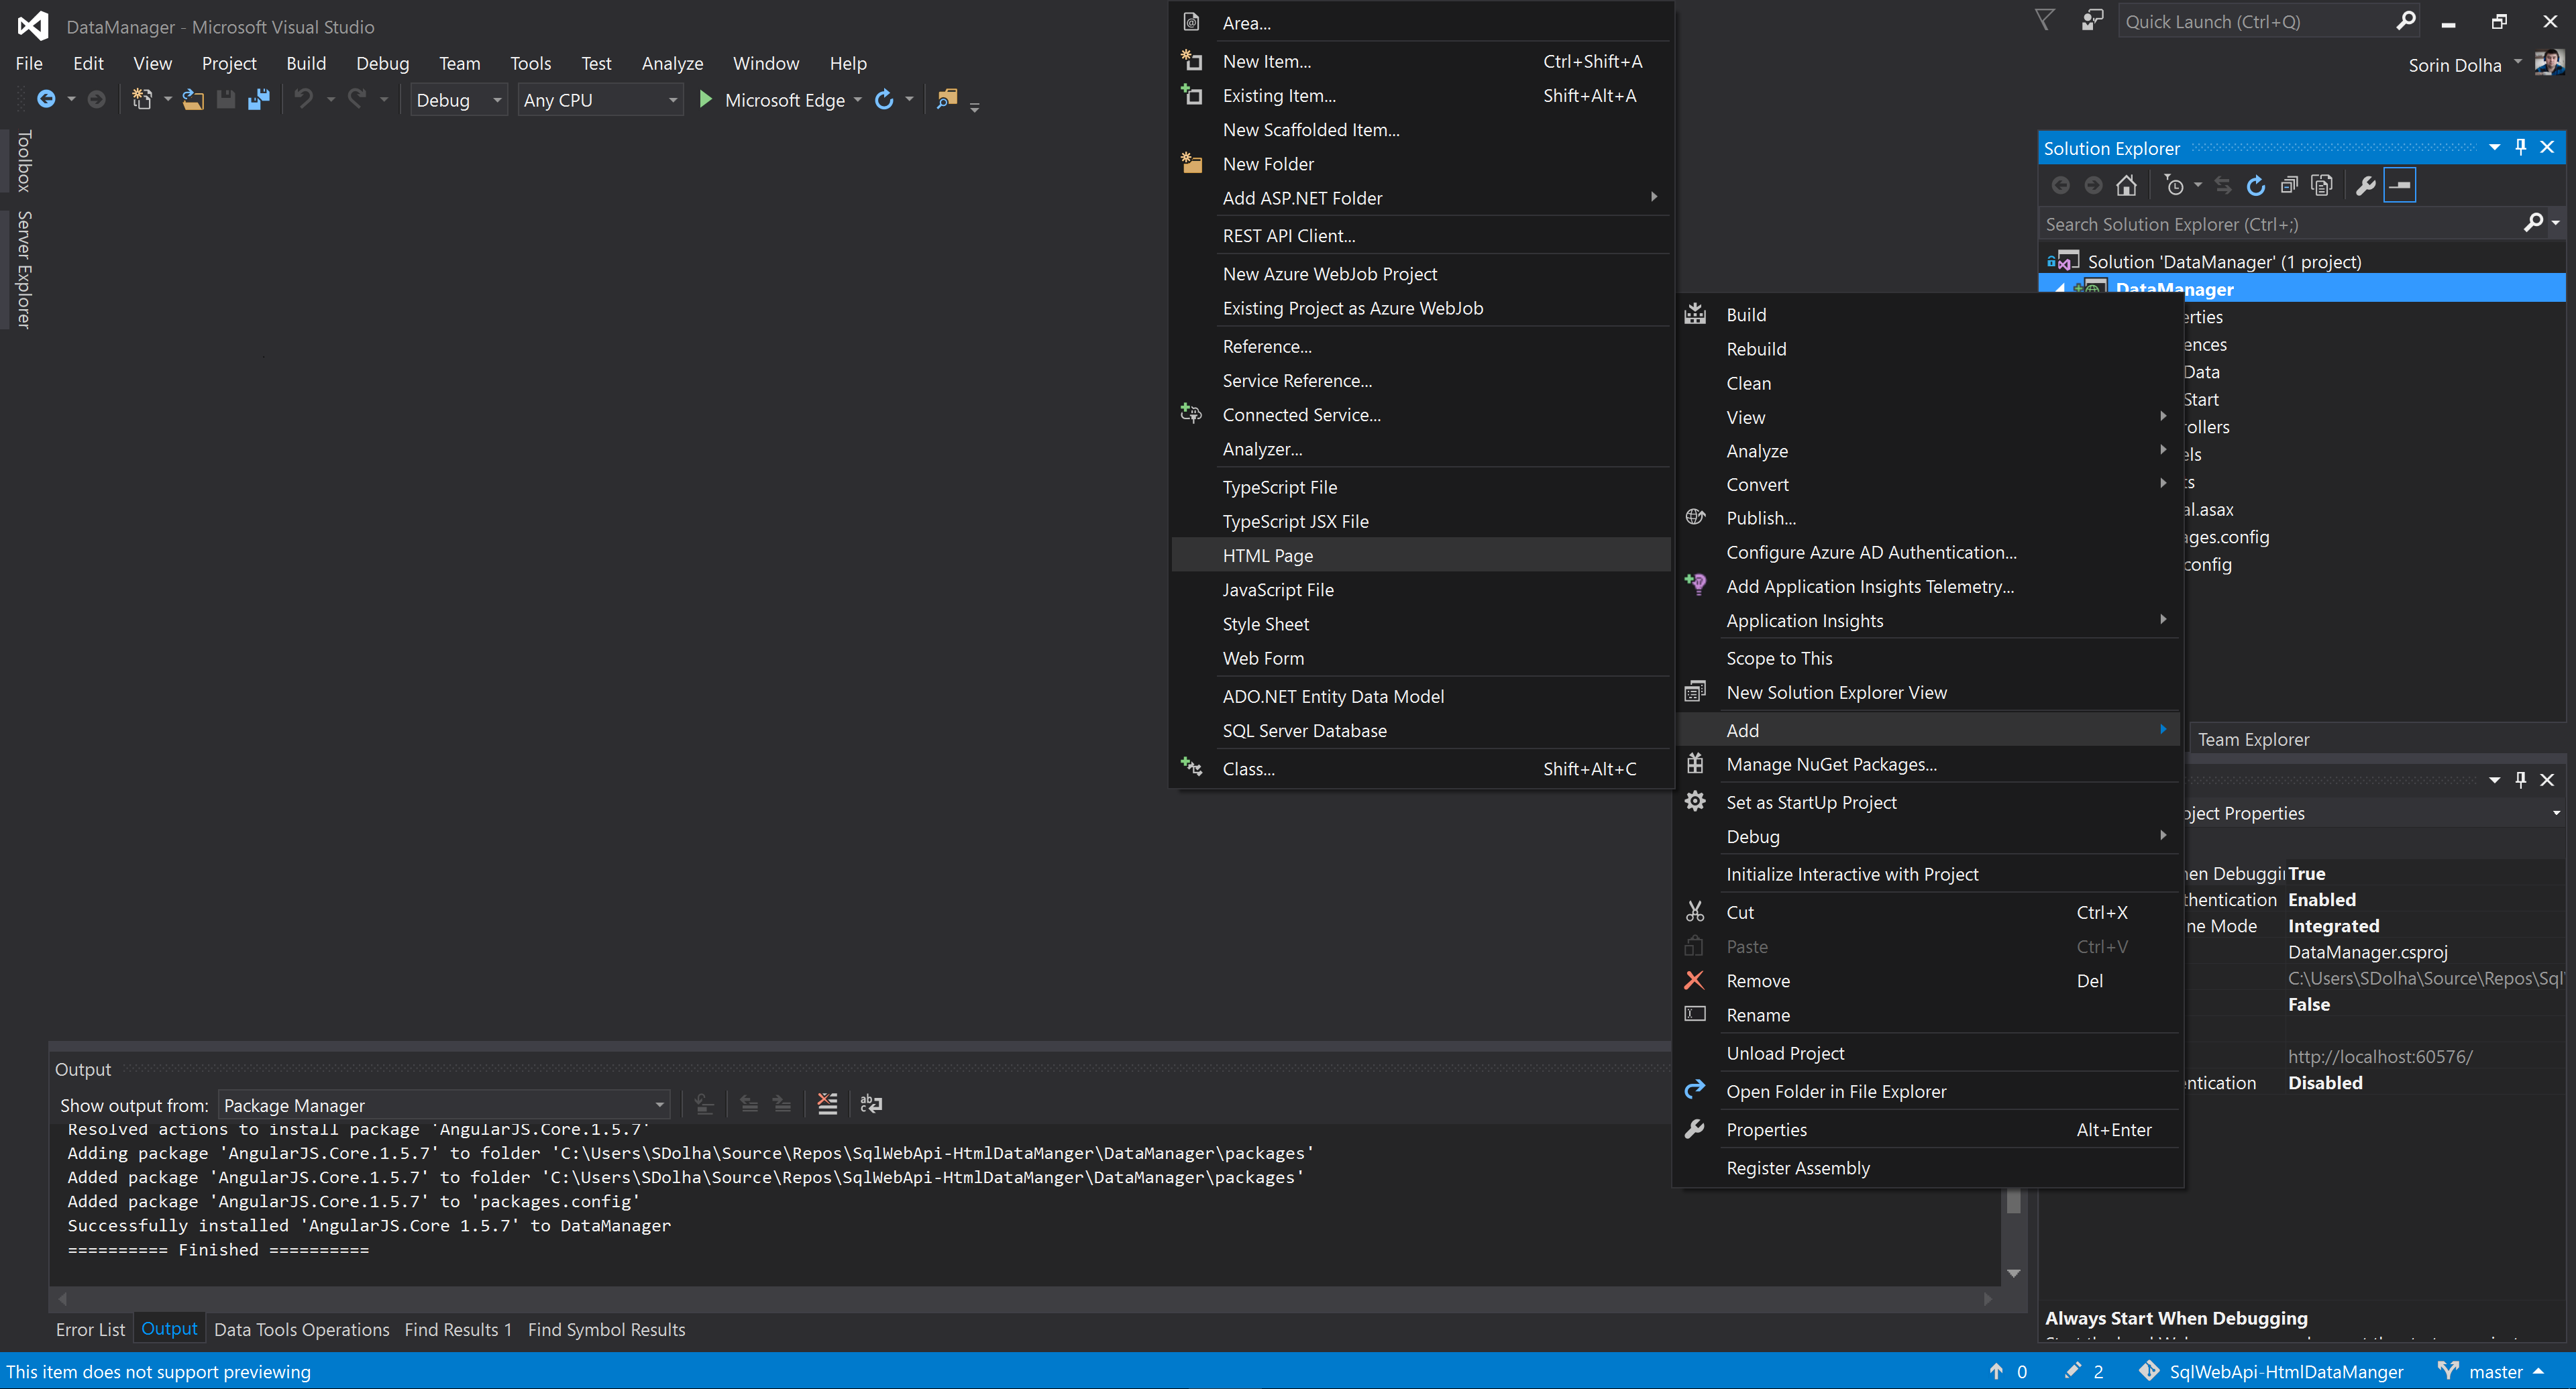This screenshot has height=1389, width=2576.
Task: Start debugging with green play arrow
Action: pos(705,99)
